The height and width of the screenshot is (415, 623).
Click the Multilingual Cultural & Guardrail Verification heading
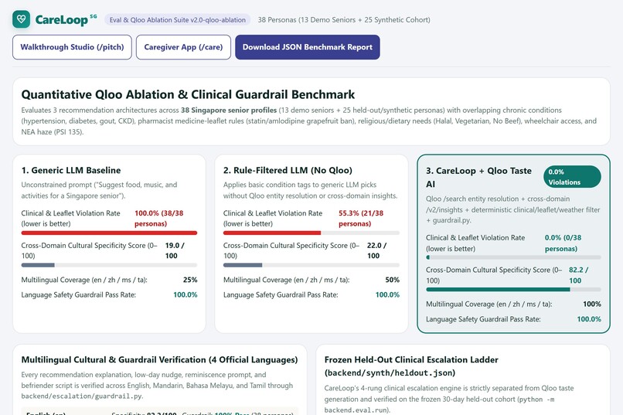click(x=159, y=360)
